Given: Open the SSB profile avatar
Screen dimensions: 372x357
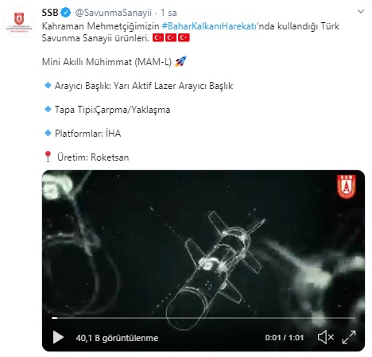Looking at the screenshot, I should pos(19,22).
